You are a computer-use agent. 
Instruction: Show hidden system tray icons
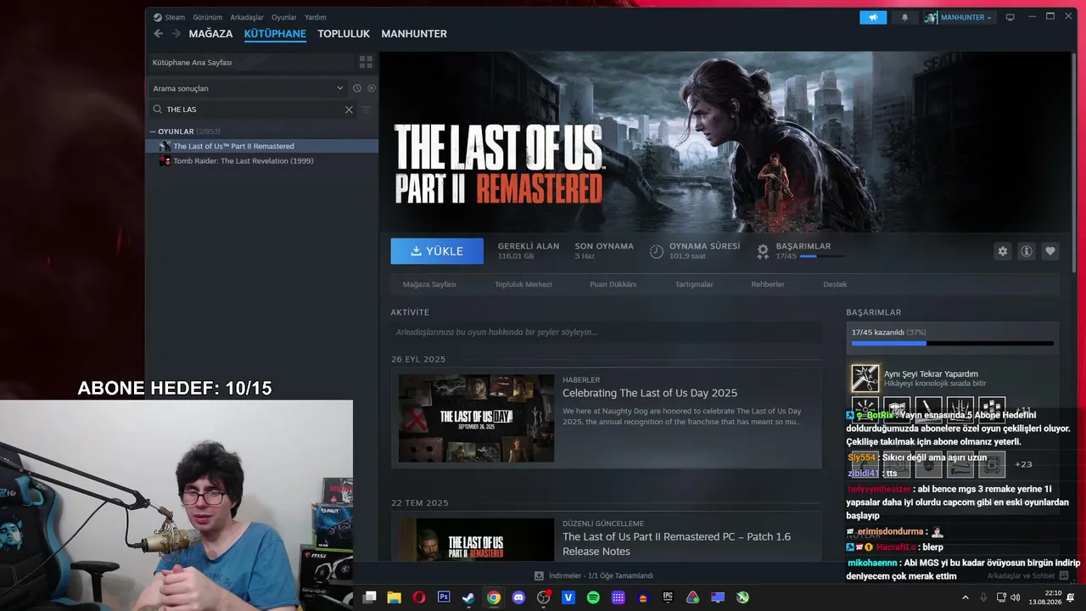coord(965,597)
